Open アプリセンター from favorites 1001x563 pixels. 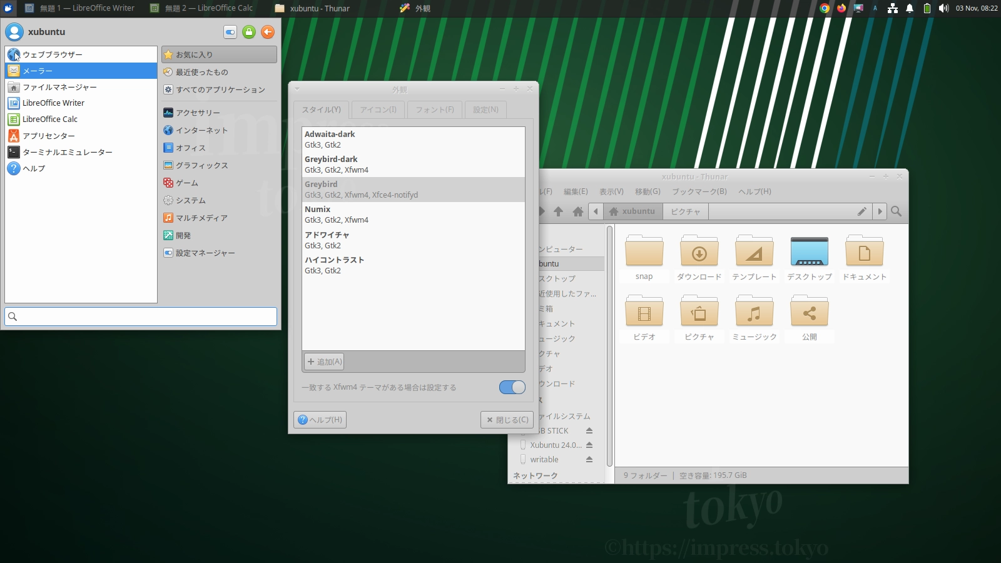click(81, 136)
